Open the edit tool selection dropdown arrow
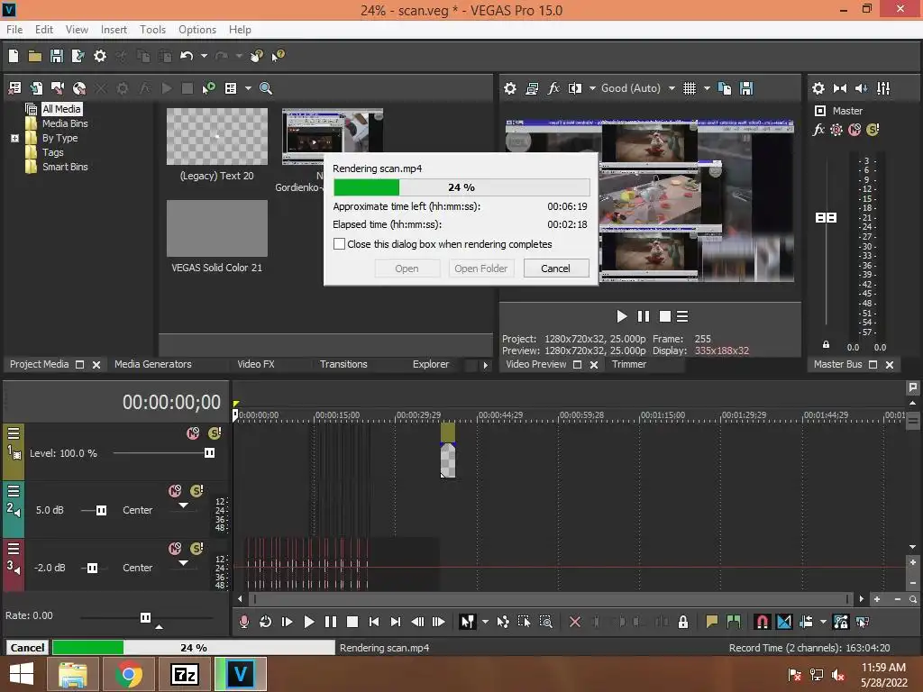Image resolution: width=923 pixels, height=692 pixels. (485, 622)
